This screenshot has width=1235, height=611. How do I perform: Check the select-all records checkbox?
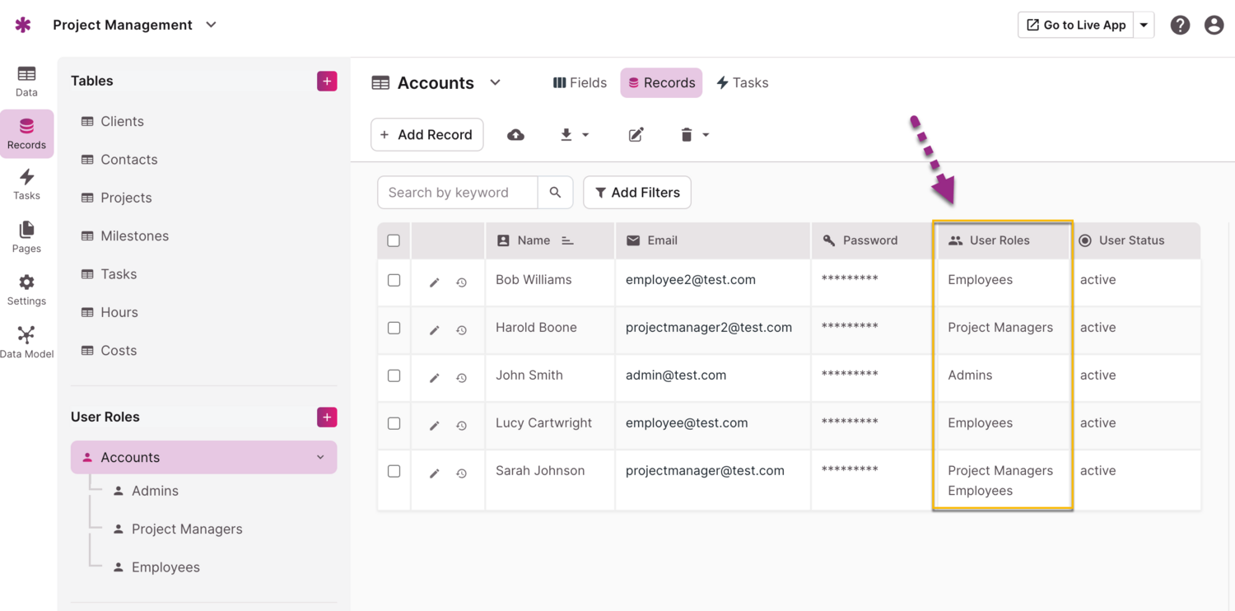coord(394,240)
